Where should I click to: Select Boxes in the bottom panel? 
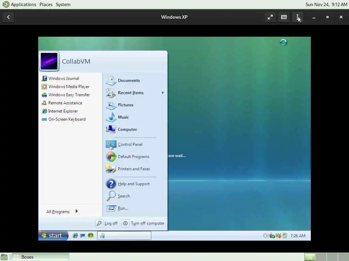tap(41, 257)
